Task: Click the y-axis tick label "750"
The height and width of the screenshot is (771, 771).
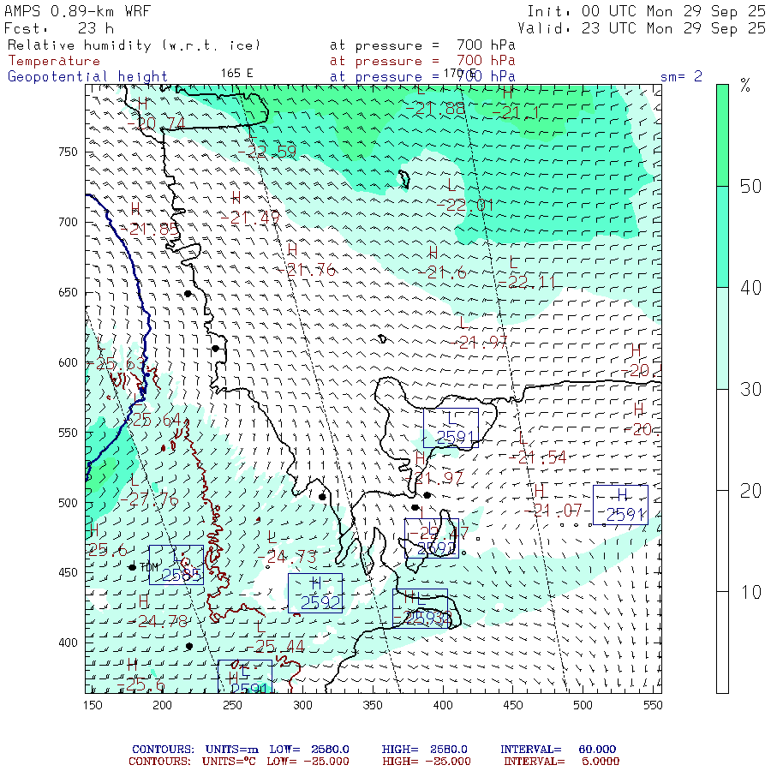Action: 68,152
